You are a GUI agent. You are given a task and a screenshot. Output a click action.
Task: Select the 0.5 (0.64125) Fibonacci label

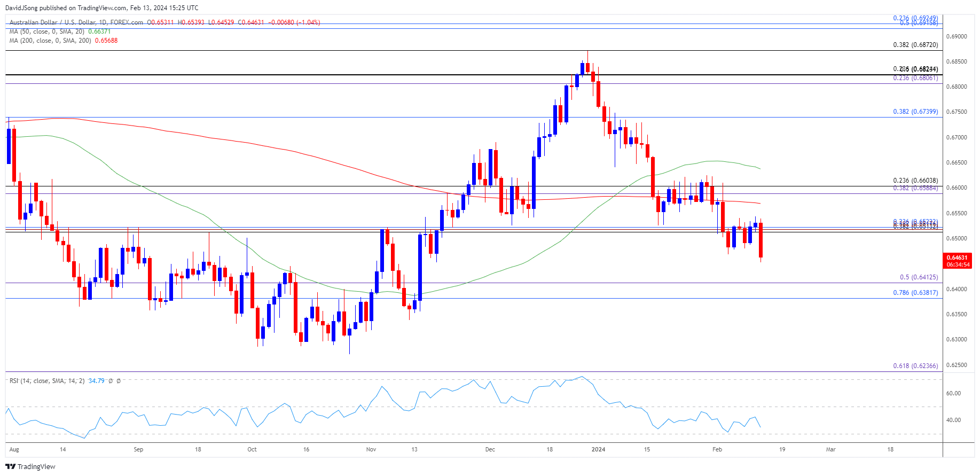(x=919, y=277)
